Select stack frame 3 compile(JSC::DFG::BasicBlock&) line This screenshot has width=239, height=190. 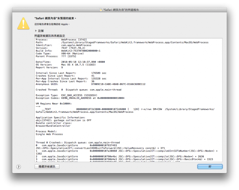[124, 159]
